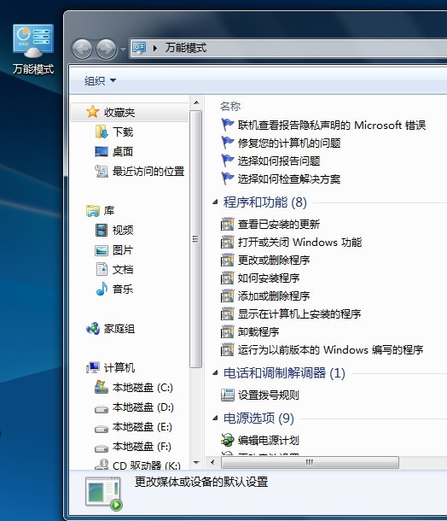Open the 文档 library
This screenshot has height=521, width=447.
[x=123, y=269]
